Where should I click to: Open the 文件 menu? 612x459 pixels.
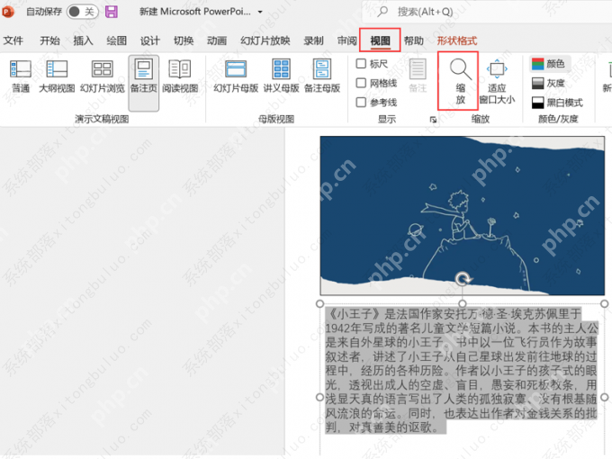pyautogui.click(x=13, y=40)
